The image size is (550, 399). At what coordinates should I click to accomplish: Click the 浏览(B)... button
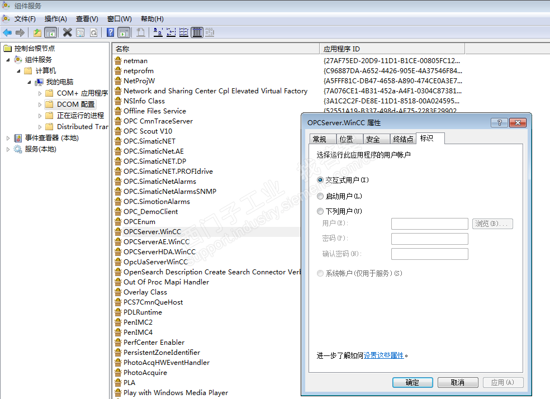point(492,224)
